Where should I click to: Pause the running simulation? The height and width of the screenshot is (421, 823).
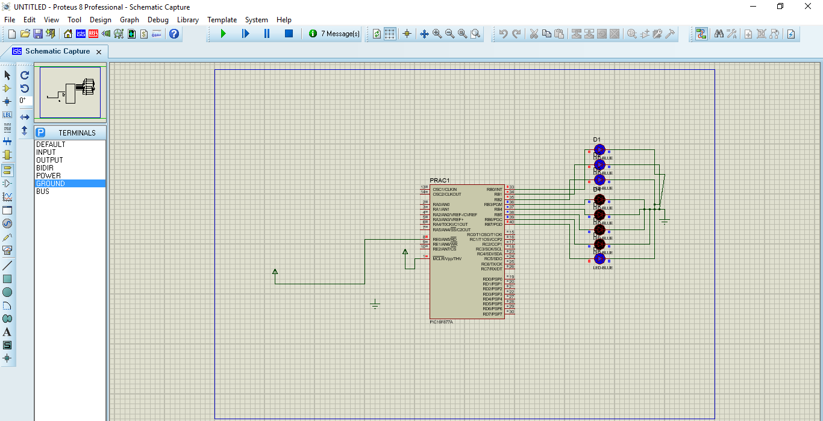267,34
